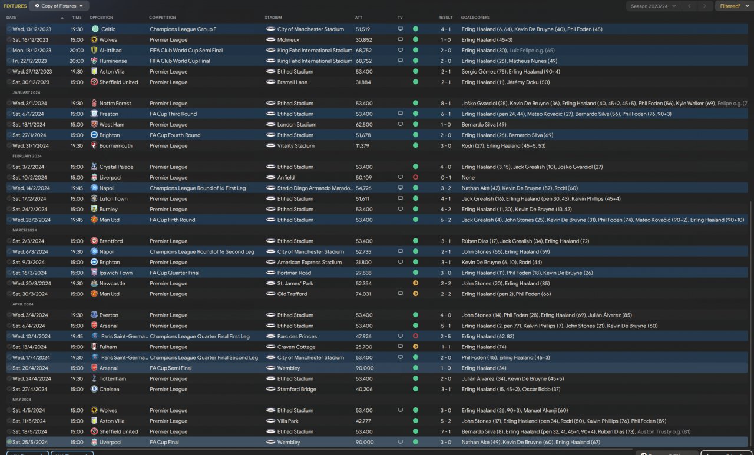
Task: Click the West Ham club badge
Action: click(94, 124)
